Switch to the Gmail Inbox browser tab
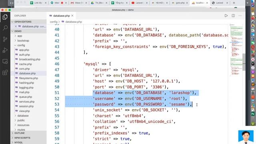Image resolution: width=256 pixels, height=144 pixels. (79, 3)
